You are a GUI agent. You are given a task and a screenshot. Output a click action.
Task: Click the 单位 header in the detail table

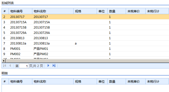[102, 82]
